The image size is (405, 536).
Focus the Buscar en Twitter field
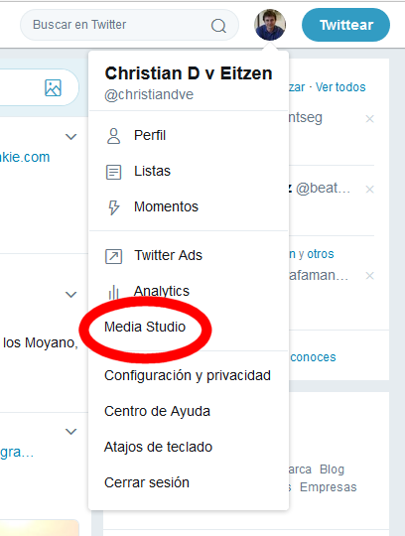point(129,25)
